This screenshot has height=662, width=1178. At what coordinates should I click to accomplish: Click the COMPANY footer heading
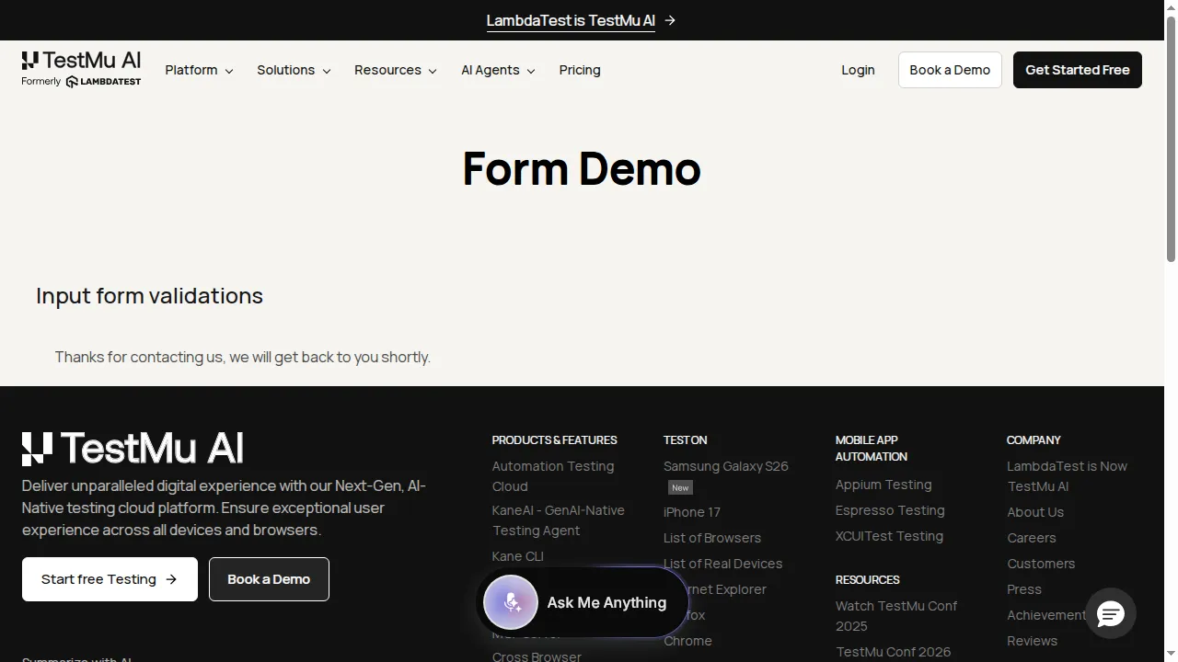point(1034,439)
